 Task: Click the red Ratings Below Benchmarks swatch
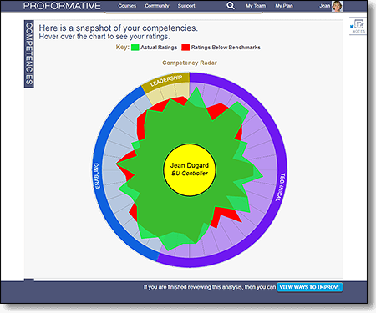pyautogui.click(x=185, y=48)
